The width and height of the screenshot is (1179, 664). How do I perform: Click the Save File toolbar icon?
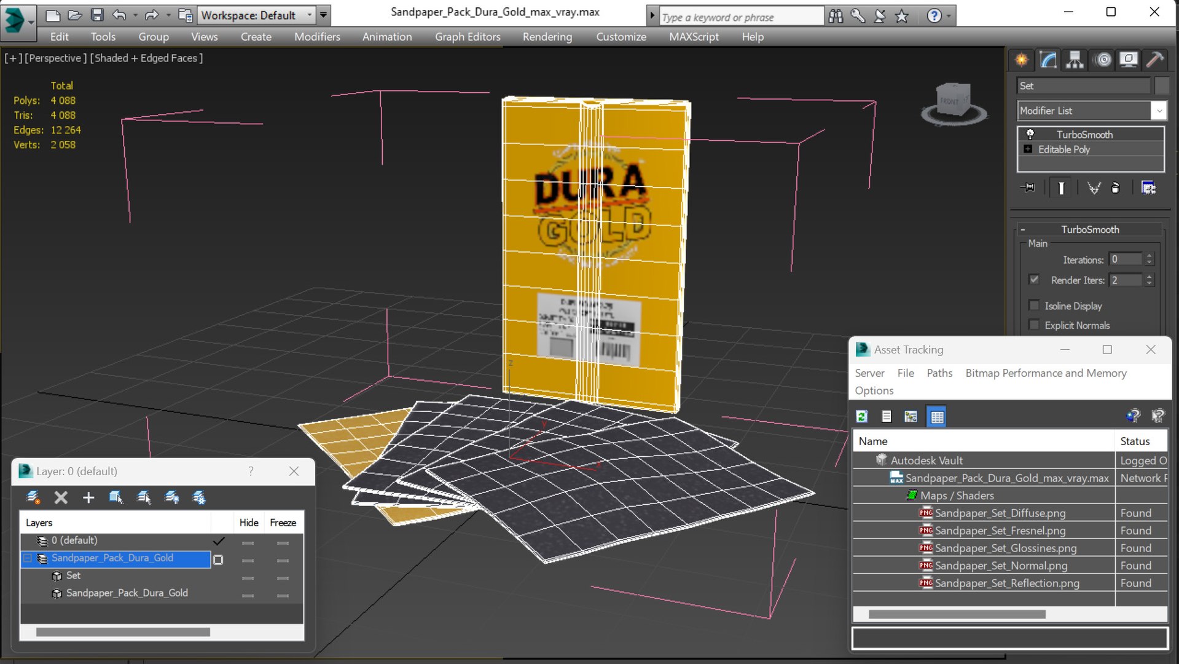tap(97, 15)
